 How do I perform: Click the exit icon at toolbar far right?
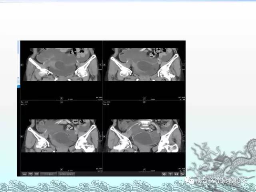point(182,174)
